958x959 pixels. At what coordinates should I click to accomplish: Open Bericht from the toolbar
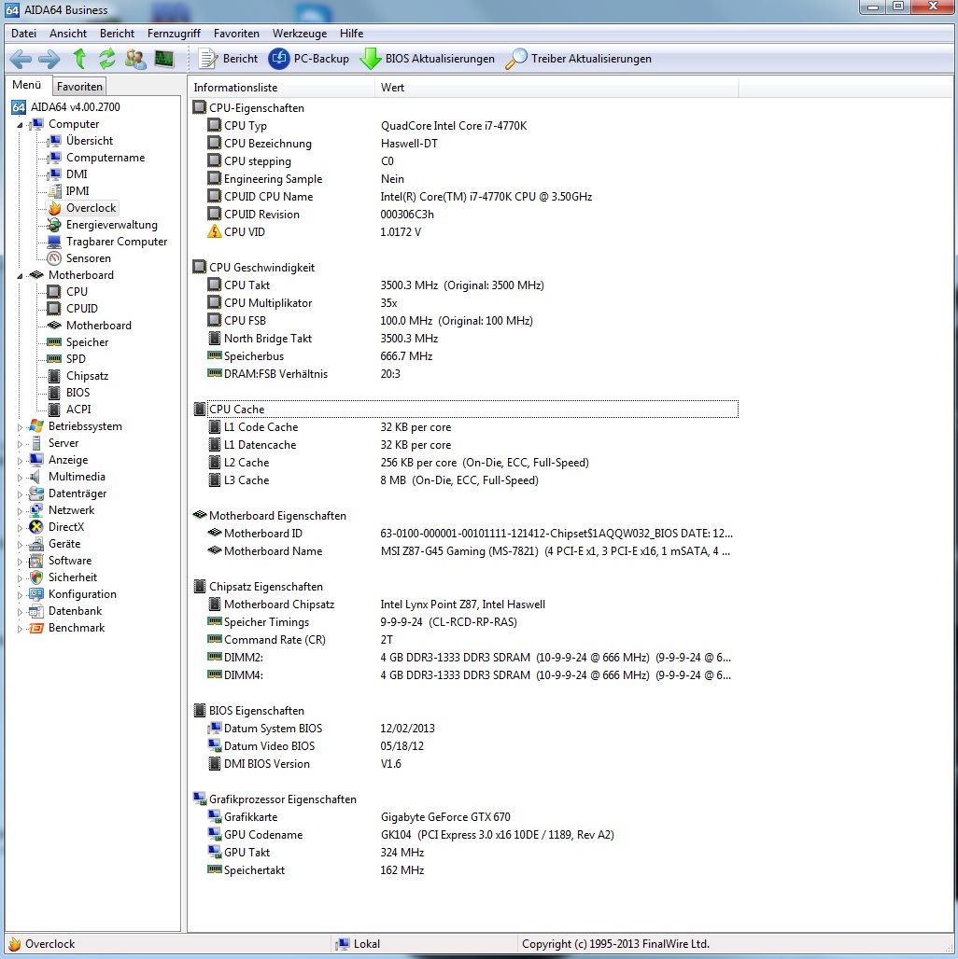229,59
